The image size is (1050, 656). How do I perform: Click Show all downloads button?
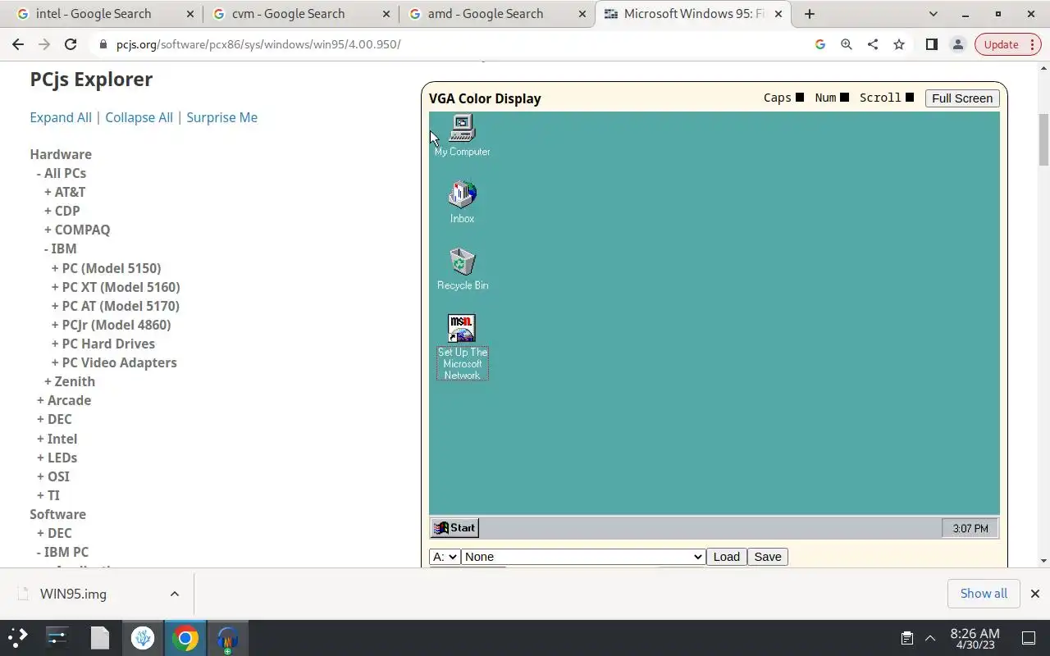(984, 594)
